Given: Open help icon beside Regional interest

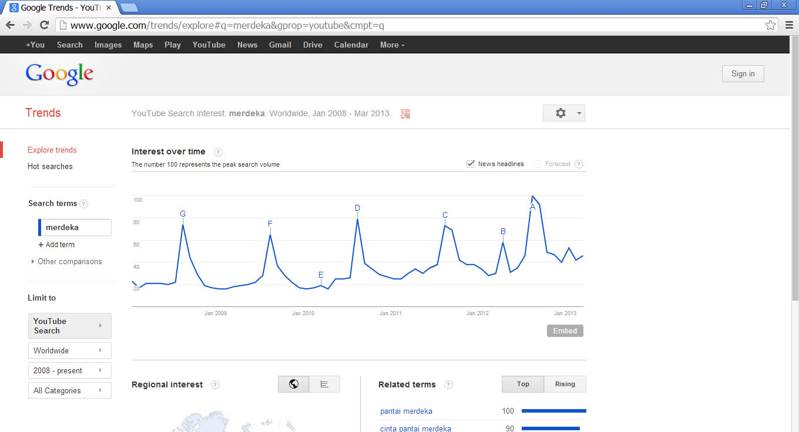Looking at the screenshot, I should (x=215, y=385).
